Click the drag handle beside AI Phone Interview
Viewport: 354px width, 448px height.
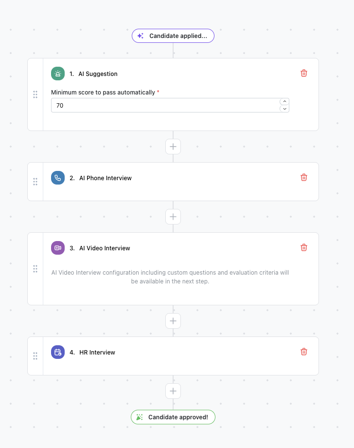click(x=35, y=182)
